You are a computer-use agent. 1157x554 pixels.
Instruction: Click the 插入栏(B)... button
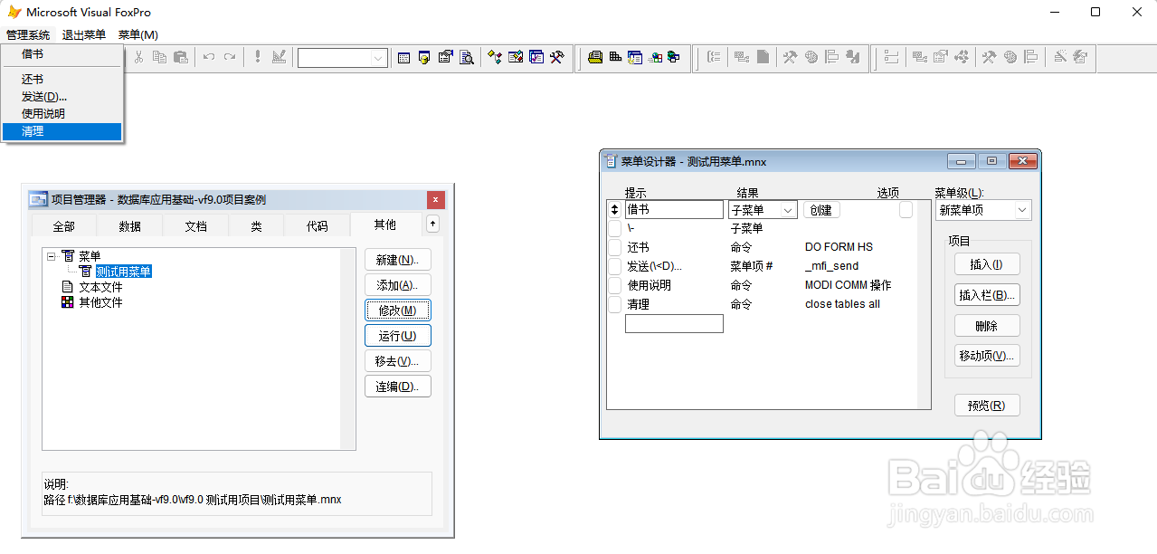[987, 295]
